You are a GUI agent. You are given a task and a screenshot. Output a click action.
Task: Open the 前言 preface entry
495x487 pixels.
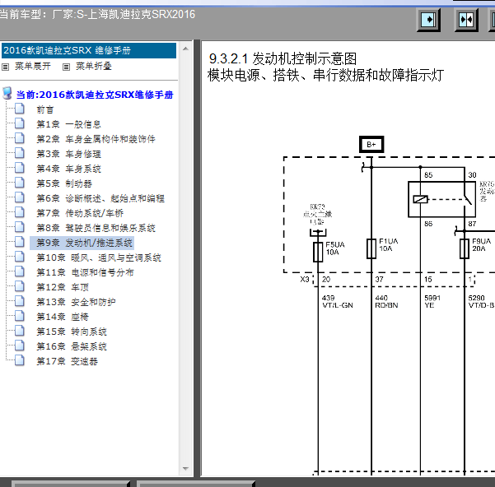[45, 109]
